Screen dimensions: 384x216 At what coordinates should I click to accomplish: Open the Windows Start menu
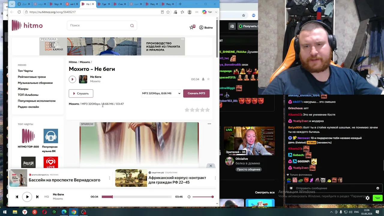[5, 212]
